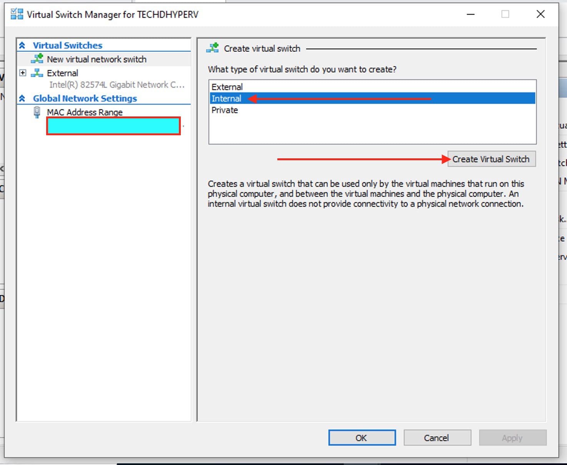This screenshot has height=465, width=567.
Task: Open MAC Address Range settings
Action: (85, 112)
